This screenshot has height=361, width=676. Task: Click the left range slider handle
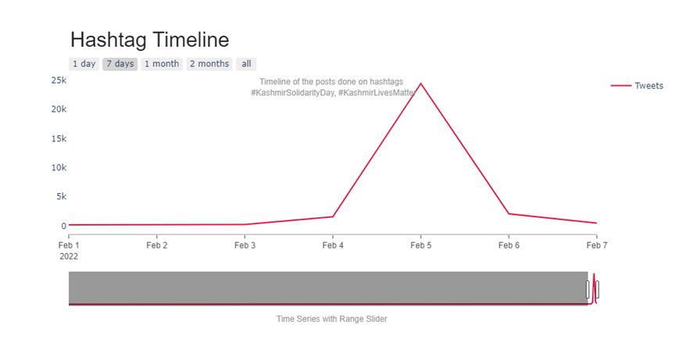click(588, 289)
